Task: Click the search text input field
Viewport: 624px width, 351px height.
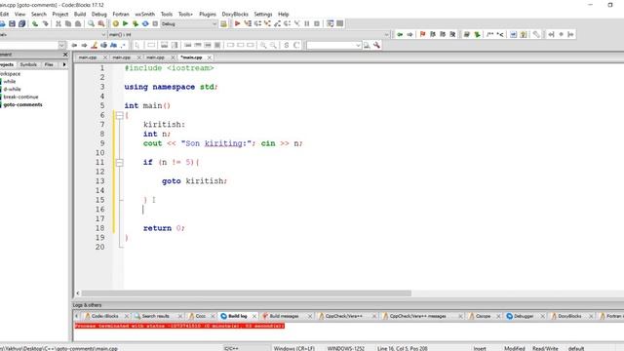Action: [x=331, y=46]
